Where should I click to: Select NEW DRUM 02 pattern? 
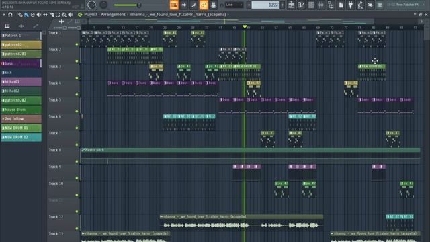coord(21,137)
